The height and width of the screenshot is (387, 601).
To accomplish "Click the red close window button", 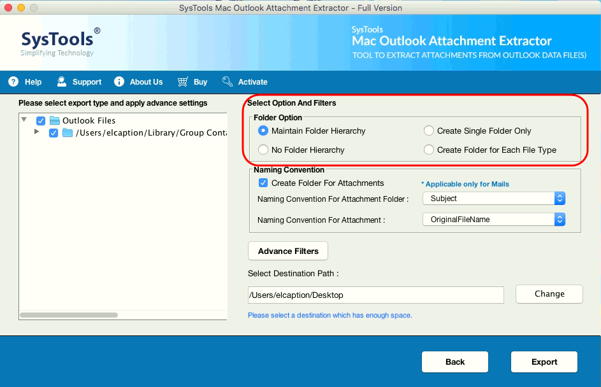I will (8, 7).
